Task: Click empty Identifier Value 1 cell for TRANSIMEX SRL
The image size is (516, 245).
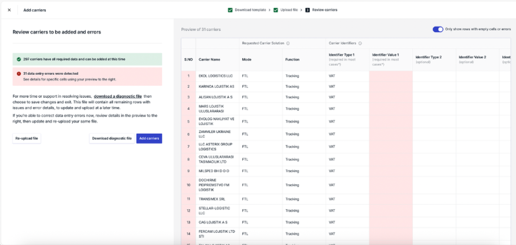Action: tap(391, 199)
